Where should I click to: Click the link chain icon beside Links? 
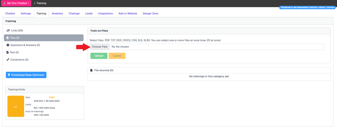tap(8, 30)
